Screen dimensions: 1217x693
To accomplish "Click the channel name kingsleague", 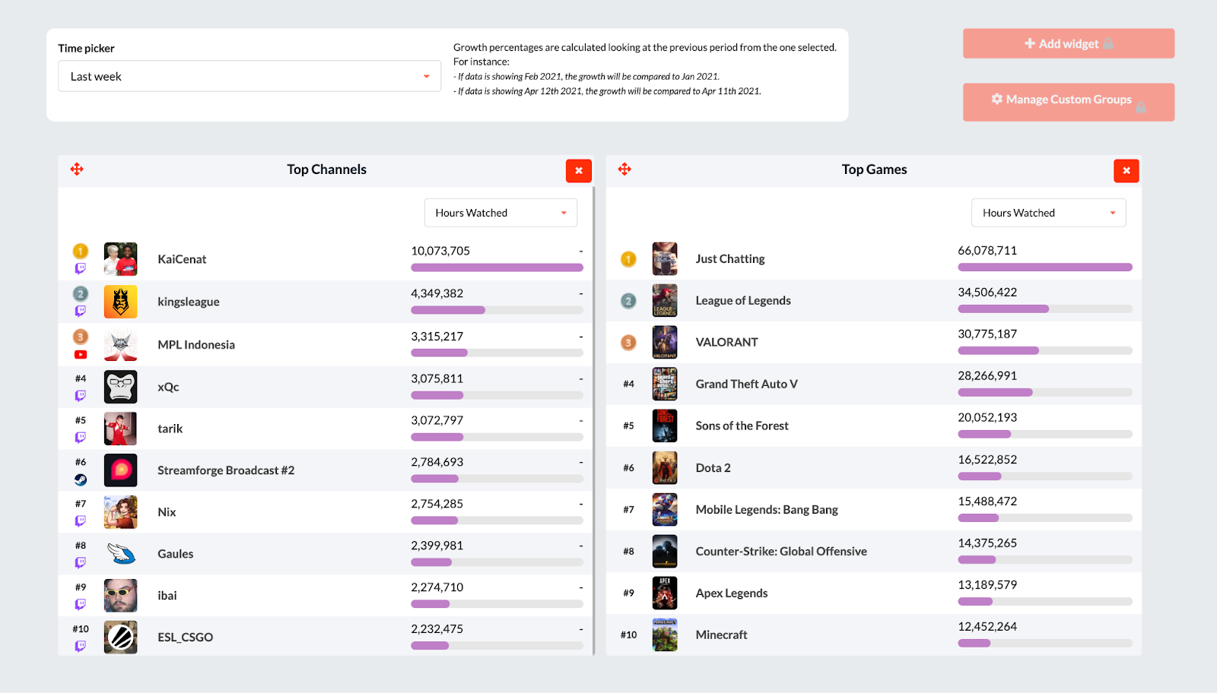I will 189,302.
